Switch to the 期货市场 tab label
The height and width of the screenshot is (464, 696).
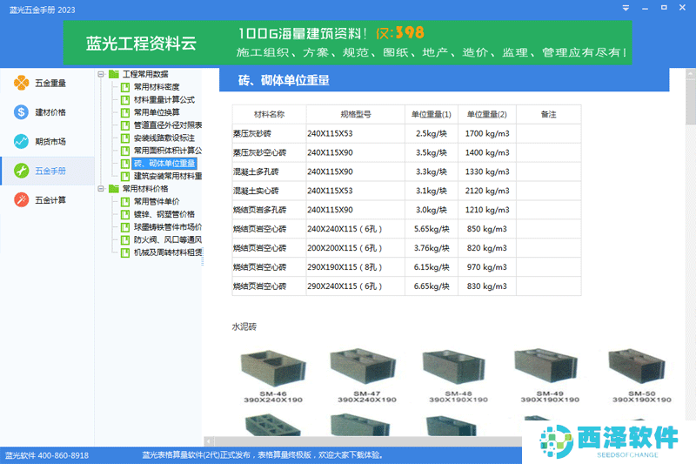[50, 142]
